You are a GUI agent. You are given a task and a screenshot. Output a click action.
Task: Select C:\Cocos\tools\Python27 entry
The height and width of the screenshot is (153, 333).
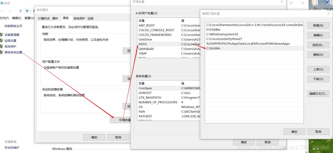tap(254, 39)
